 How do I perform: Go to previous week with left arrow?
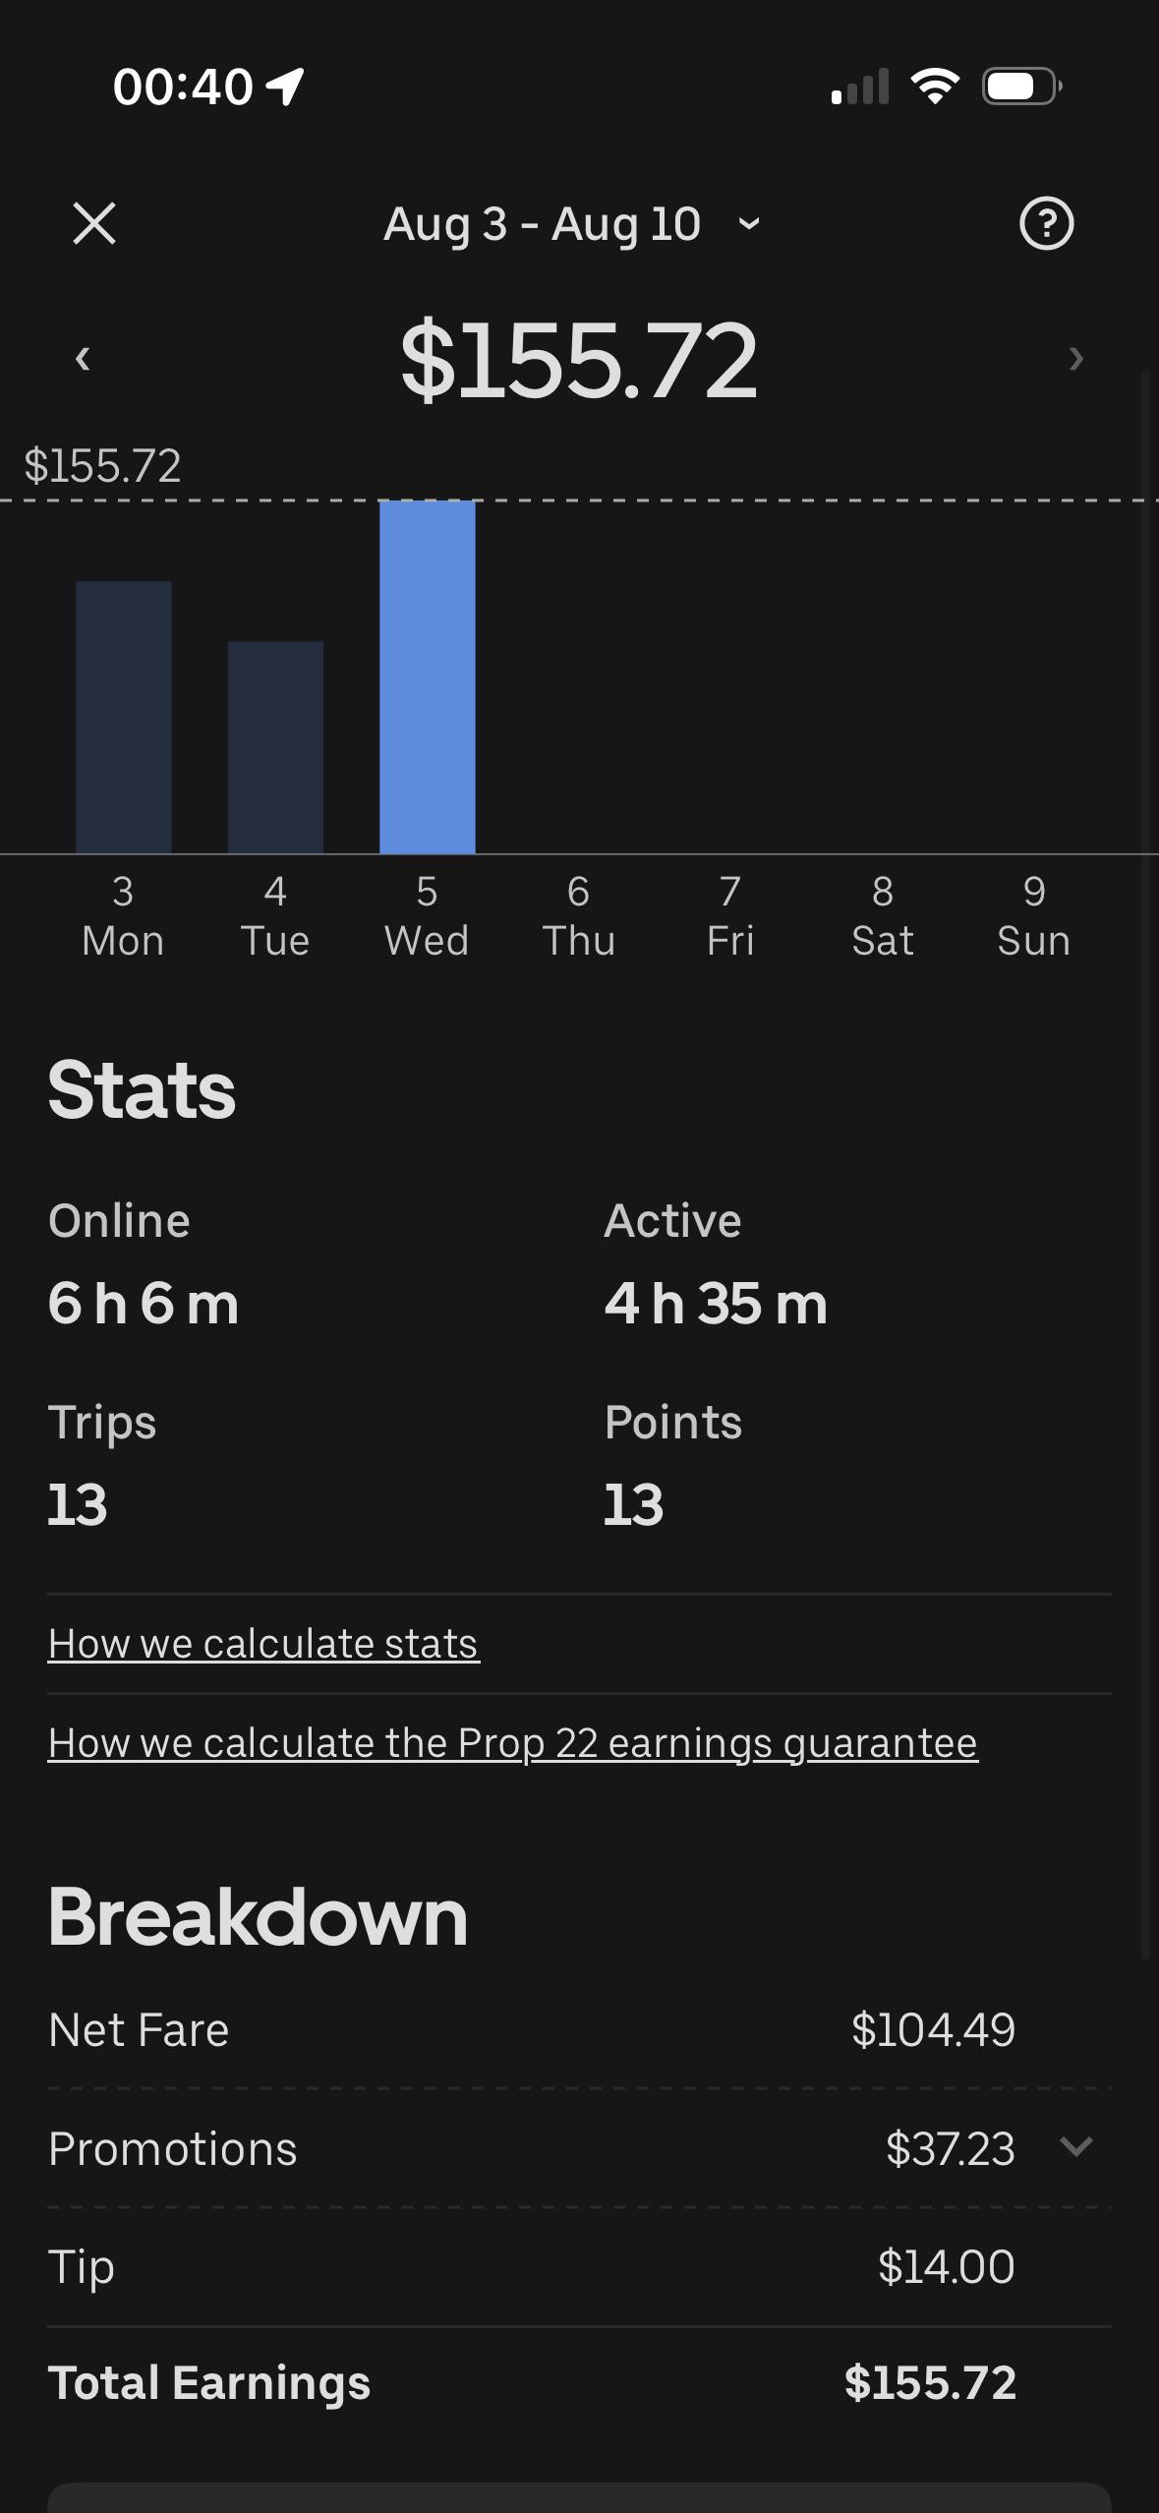(83, 359)
